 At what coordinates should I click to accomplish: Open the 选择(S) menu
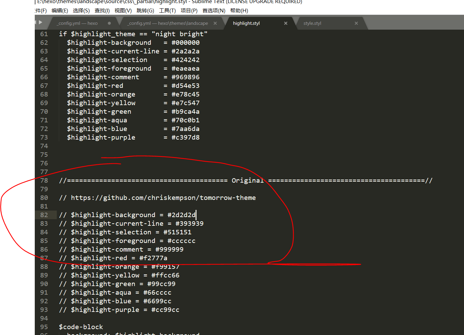(x=81, y=11)
